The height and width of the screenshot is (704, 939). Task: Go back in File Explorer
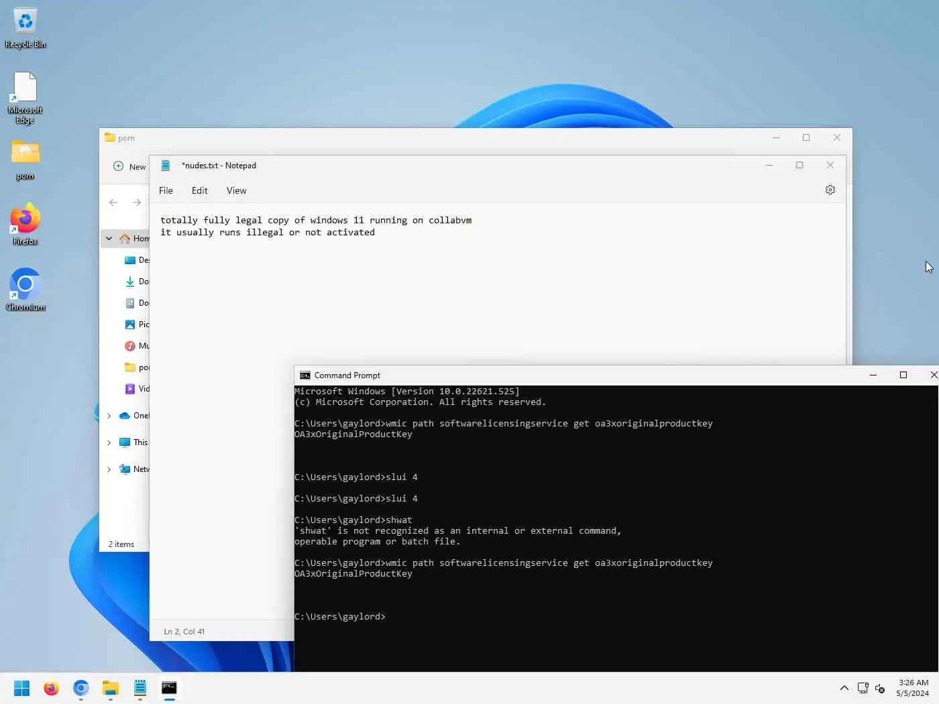113,202
